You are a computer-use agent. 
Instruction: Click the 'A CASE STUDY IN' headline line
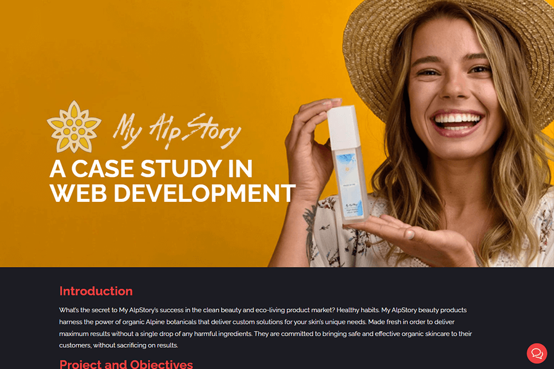(x=151, y=168)
